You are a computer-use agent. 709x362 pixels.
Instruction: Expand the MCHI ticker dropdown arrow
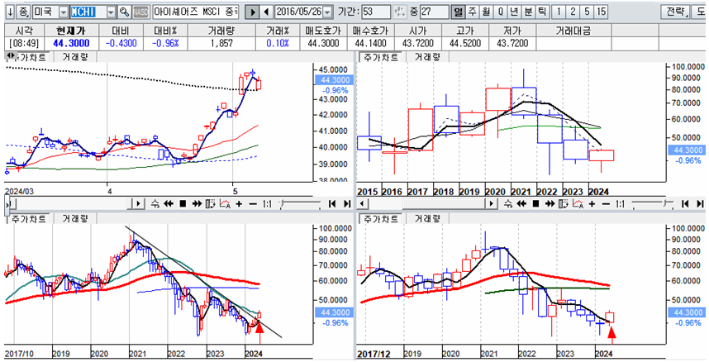pos(112,12)
